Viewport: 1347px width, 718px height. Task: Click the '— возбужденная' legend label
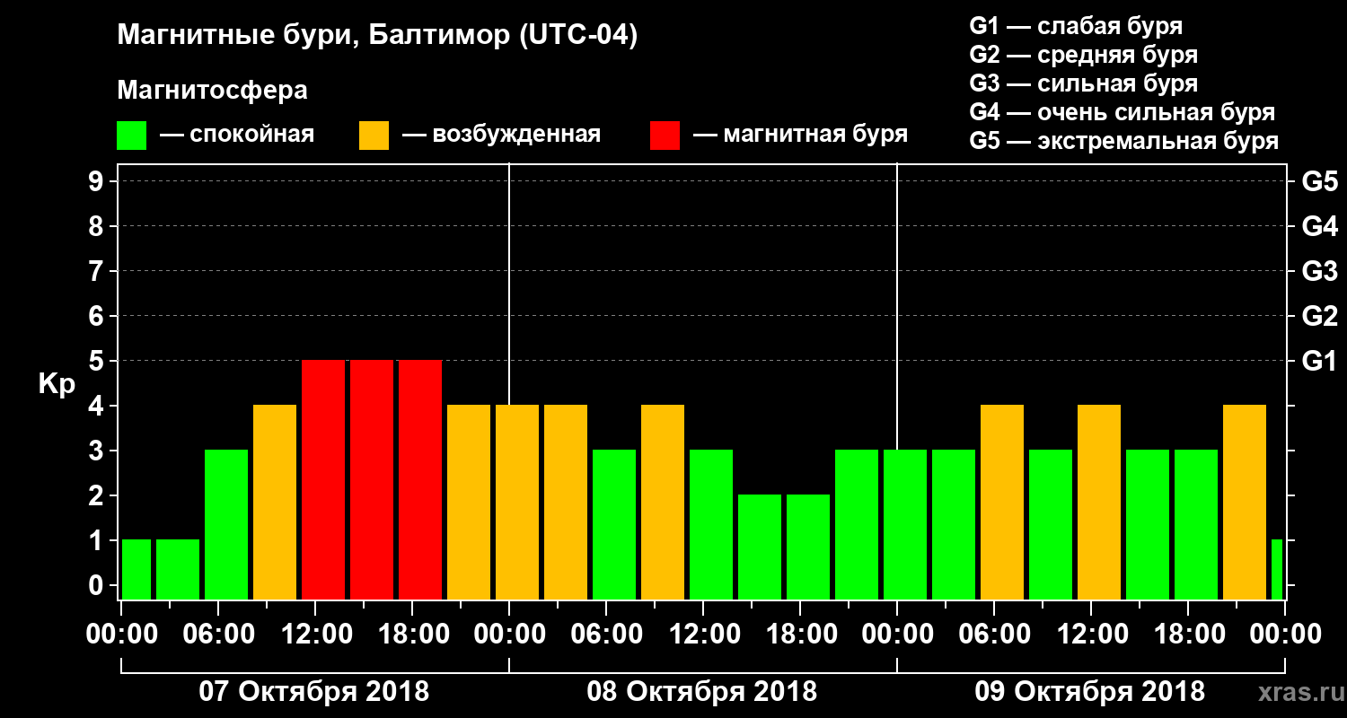501,136
